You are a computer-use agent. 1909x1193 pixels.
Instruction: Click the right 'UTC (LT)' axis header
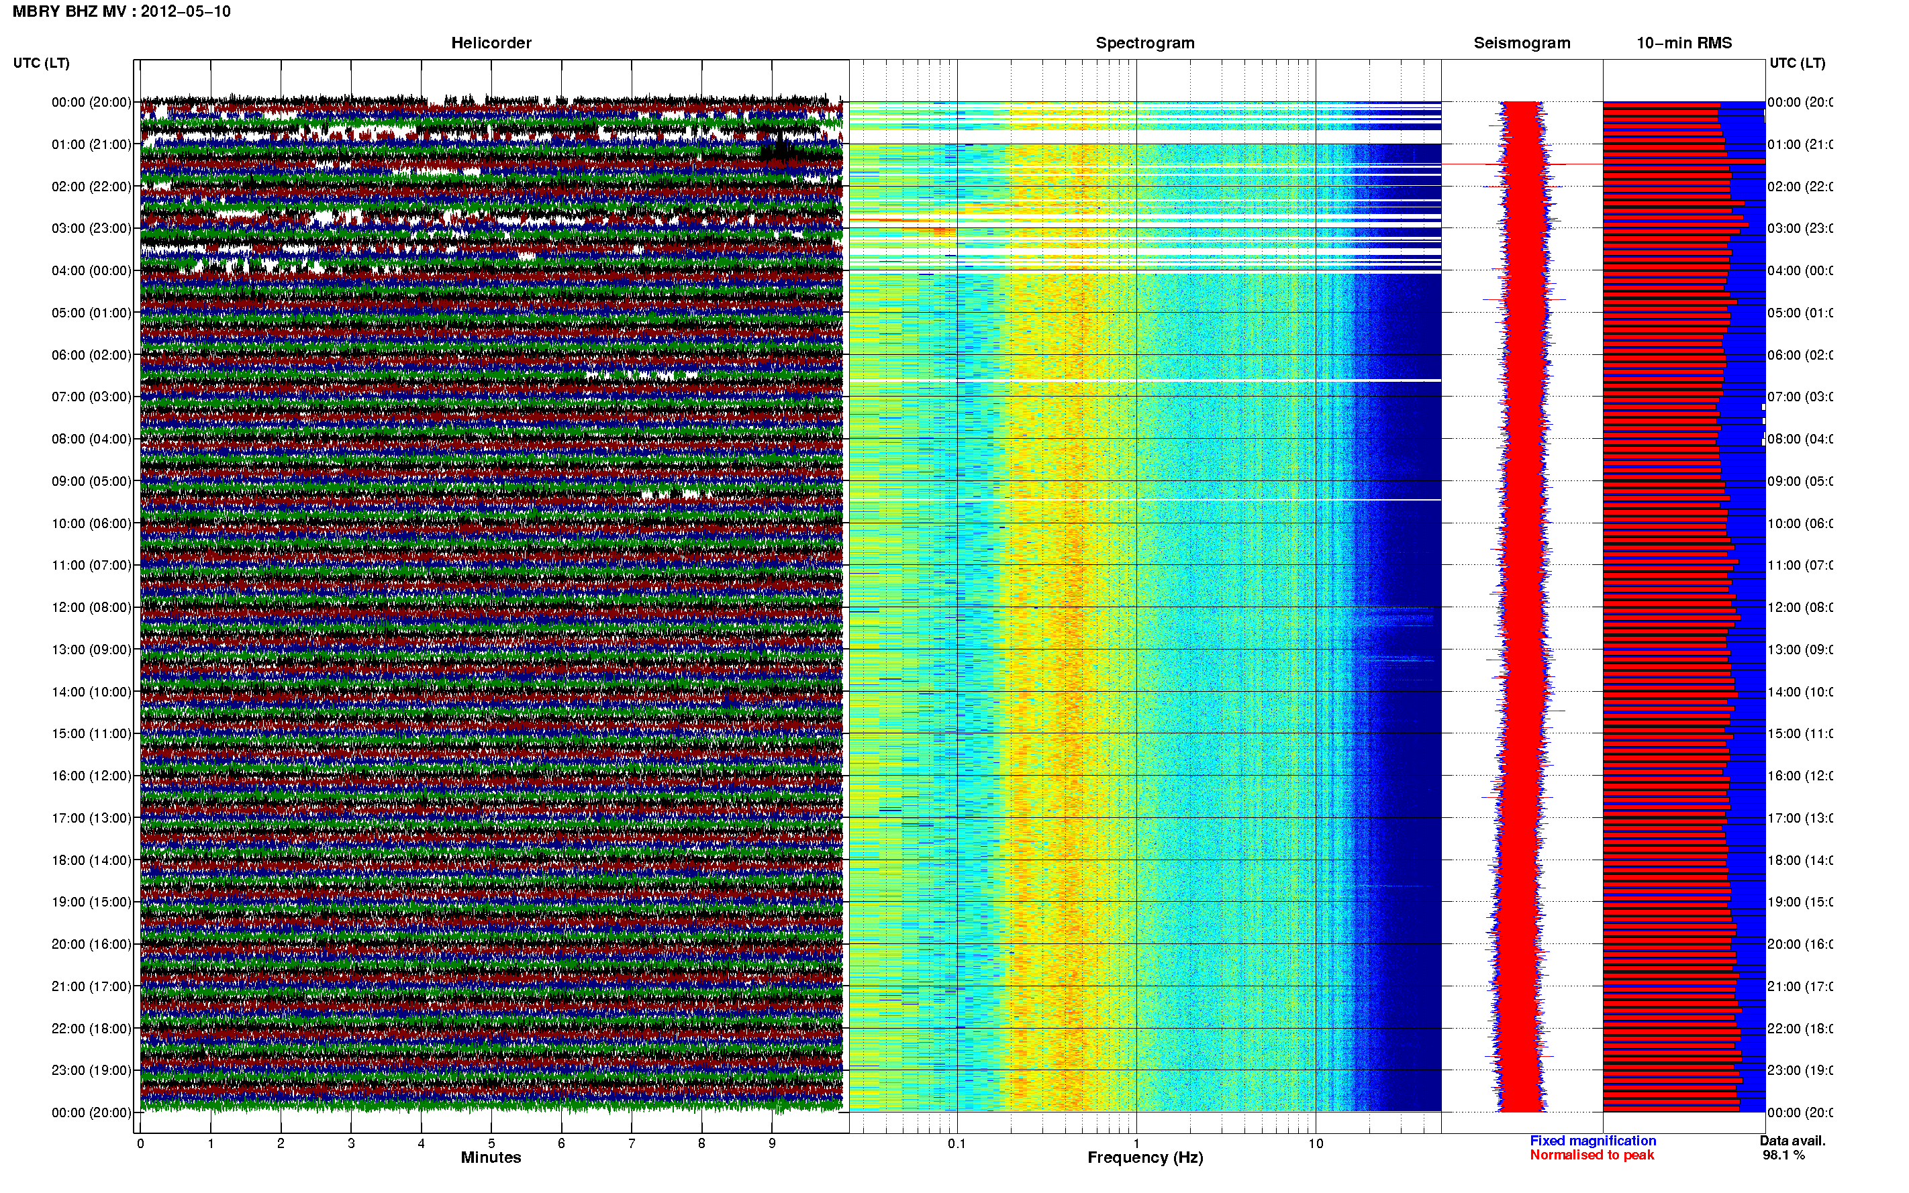[1797, 63]
